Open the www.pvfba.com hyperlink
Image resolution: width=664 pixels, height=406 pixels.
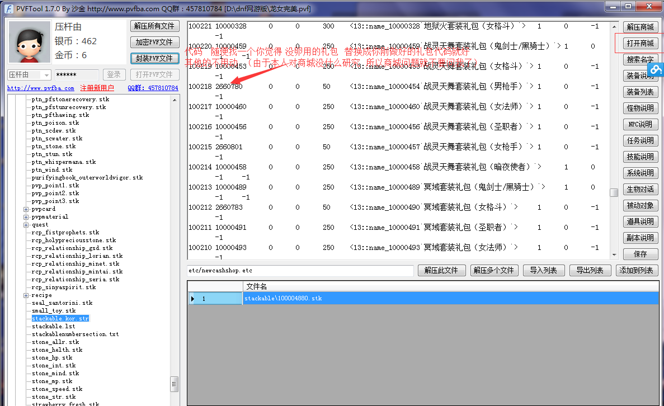[40, 88]
